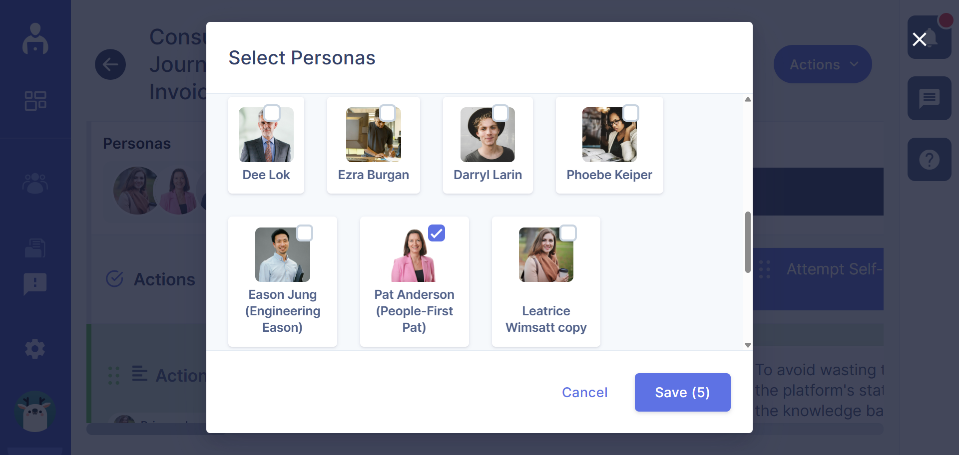Click Ezra Burgan's persona photo
The image size is (959, 455).
[373, 134]
